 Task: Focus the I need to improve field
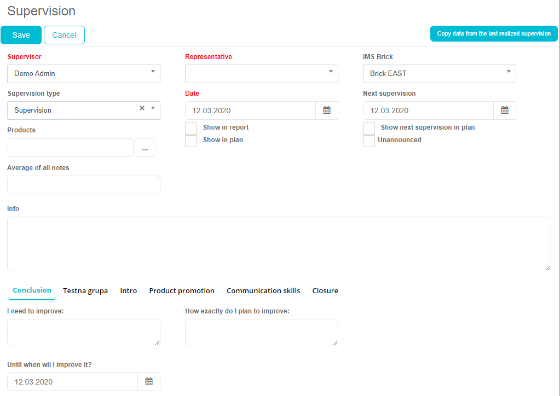coord(84,333)
